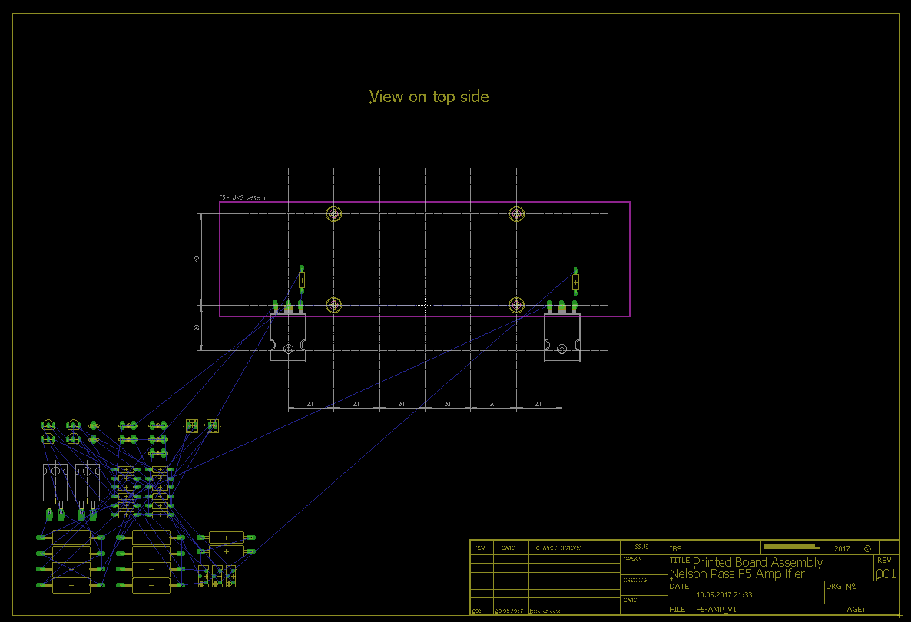
Task: Click the resistor footprint above the right board transistor
Action: [x=575, y=283]
